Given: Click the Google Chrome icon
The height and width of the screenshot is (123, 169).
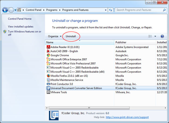Looking at the screenshot, I should 49,55.
